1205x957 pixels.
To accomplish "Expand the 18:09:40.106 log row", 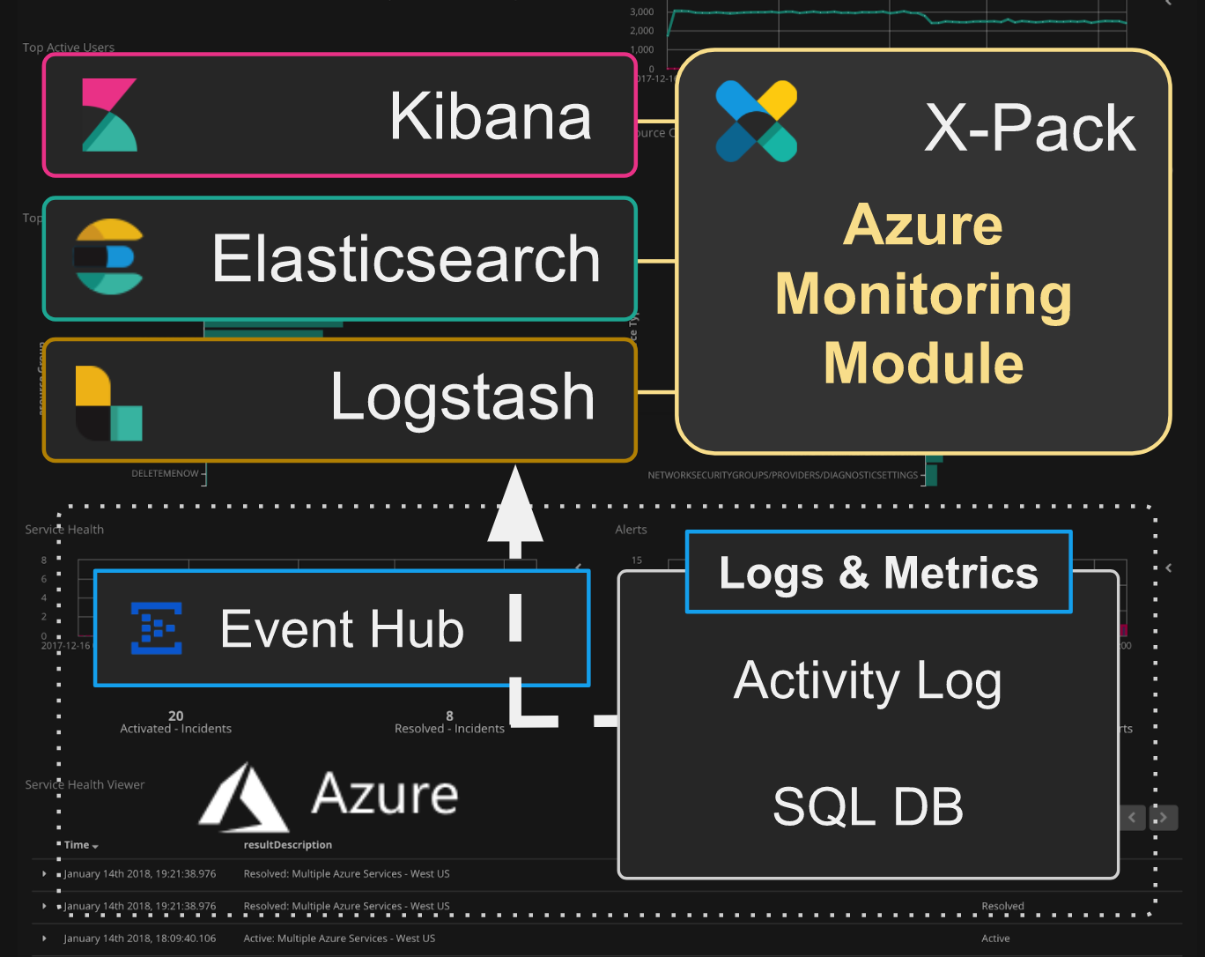I will 44,938.
